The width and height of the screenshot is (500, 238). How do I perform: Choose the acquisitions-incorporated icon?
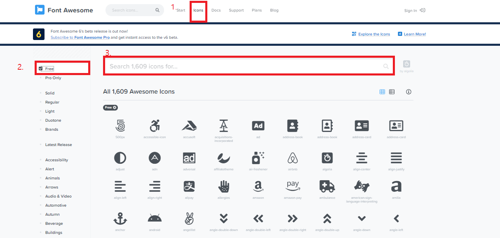224,126
